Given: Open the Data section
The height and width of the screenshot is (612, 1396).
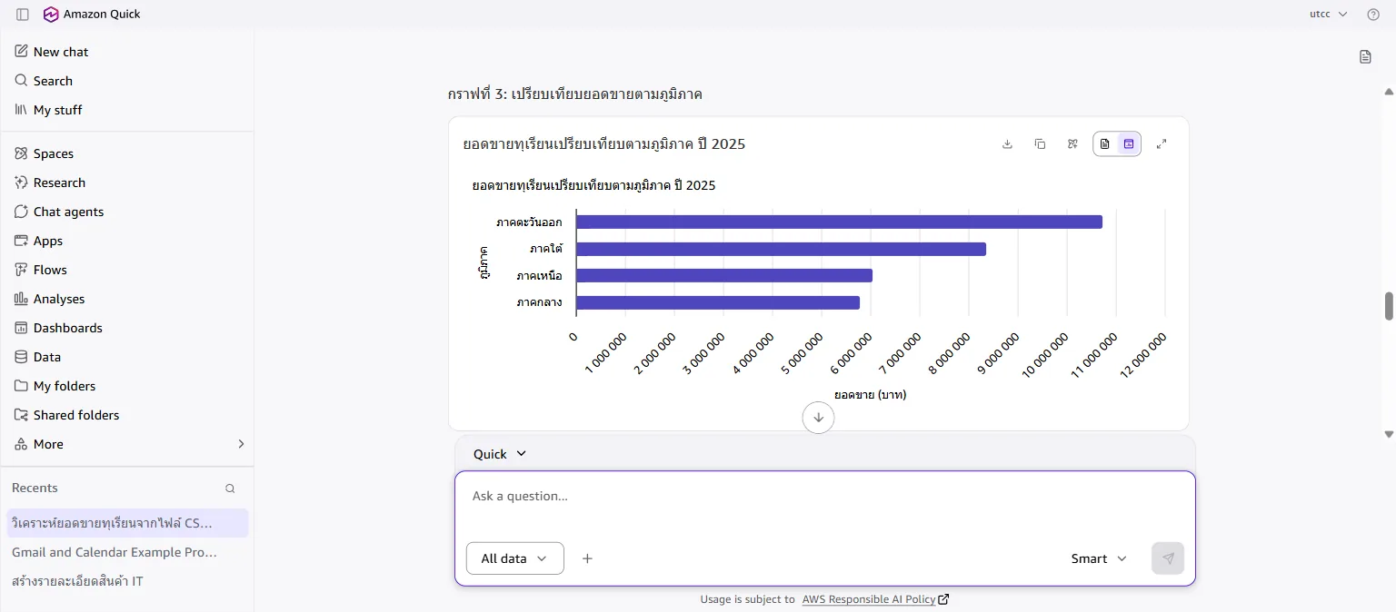Looking at the screenshot, I should [126, 357].
